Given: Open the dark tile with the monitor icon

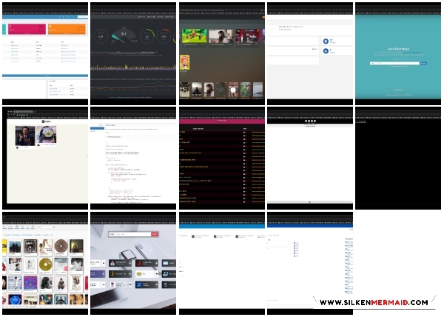Looking at the screenshot, I should [169, 274].
